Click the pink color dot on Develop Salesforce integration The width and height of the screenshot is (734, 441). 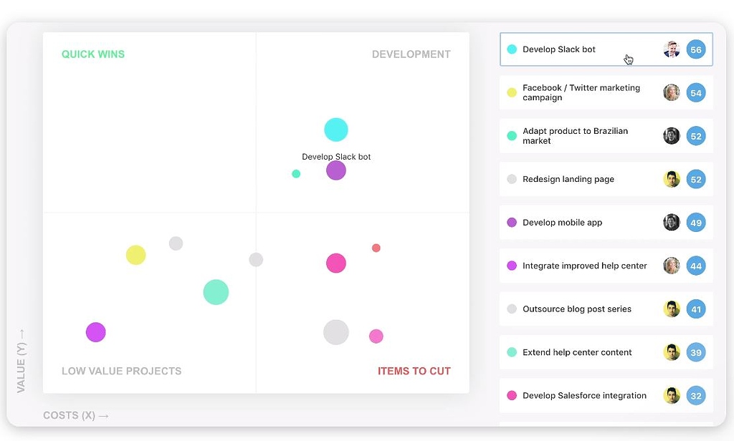tap(510, 395)
